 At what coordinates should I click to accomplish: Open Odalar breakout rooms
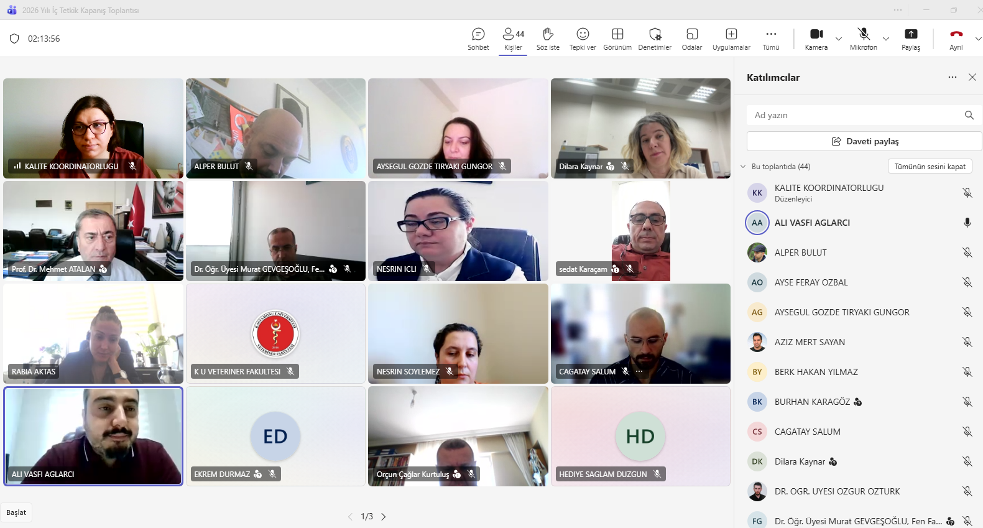tap(692, 39)
